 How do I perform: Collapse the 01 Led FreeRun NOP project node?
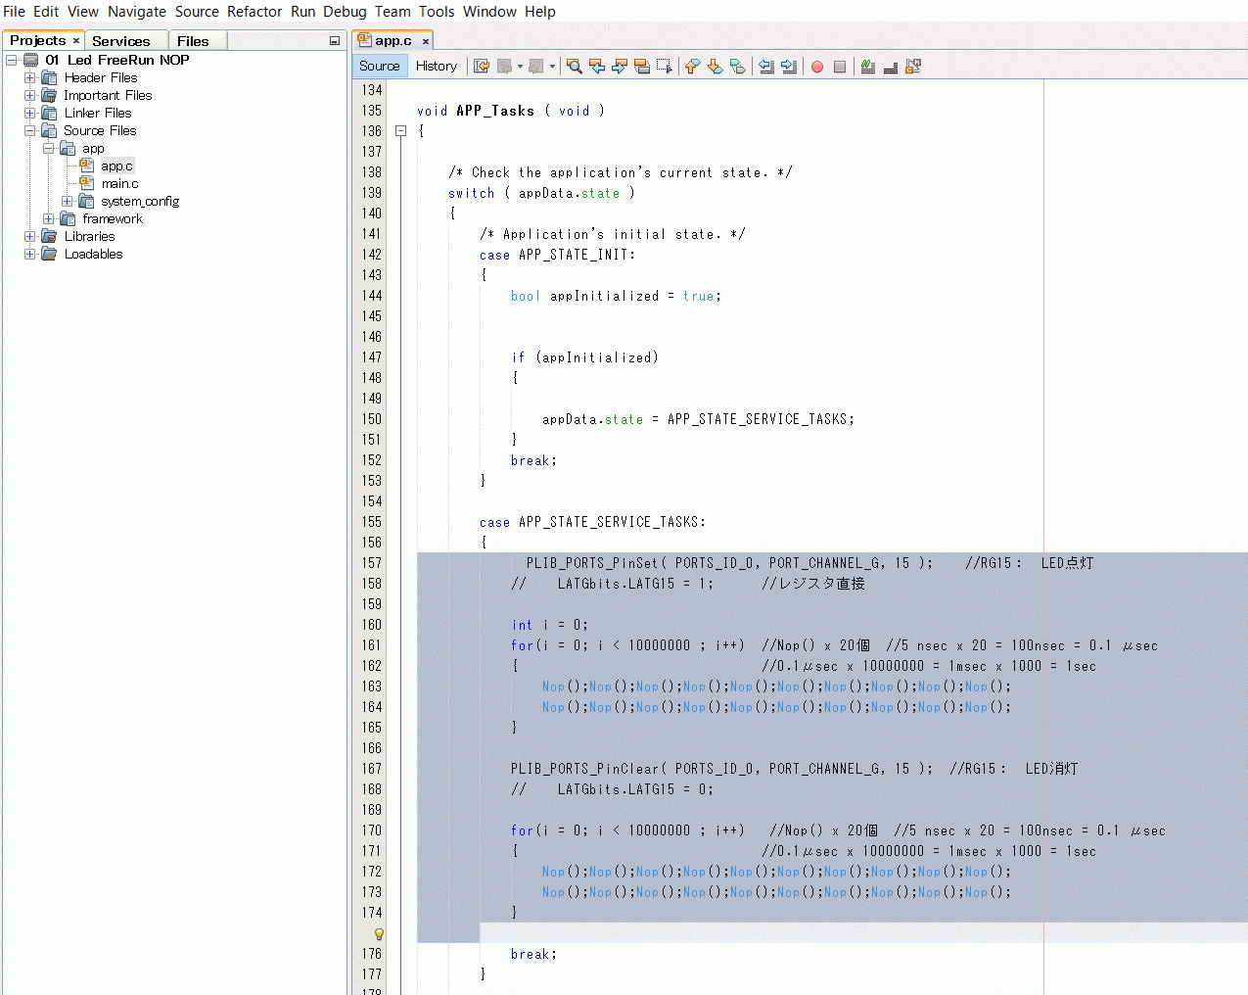point(12,60)
